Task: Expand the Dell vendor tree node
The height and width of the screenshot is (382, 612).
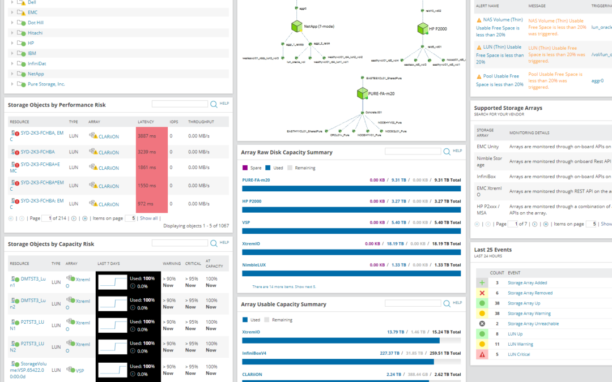Action: coord(12,2)
